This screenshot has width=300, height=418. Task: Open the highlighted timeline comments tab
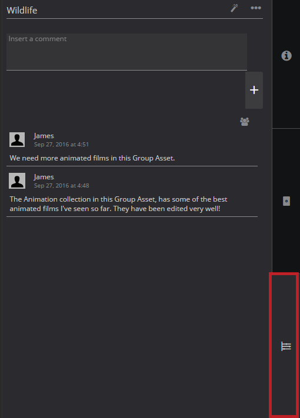point(284,345)
